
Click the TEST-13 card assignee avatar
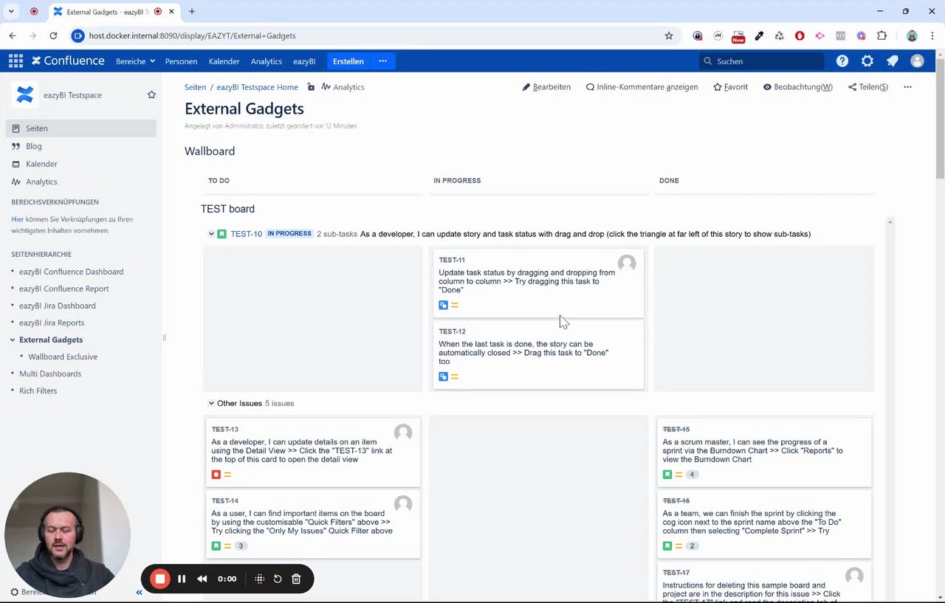pyautogui.click(x=403, y=433)
